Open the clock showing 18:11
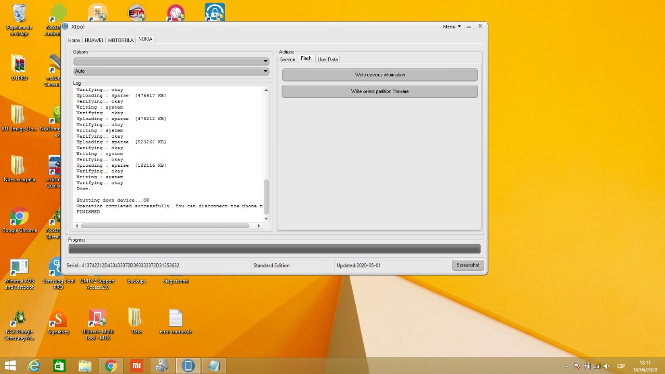665x374 pixels. (645, 366)
